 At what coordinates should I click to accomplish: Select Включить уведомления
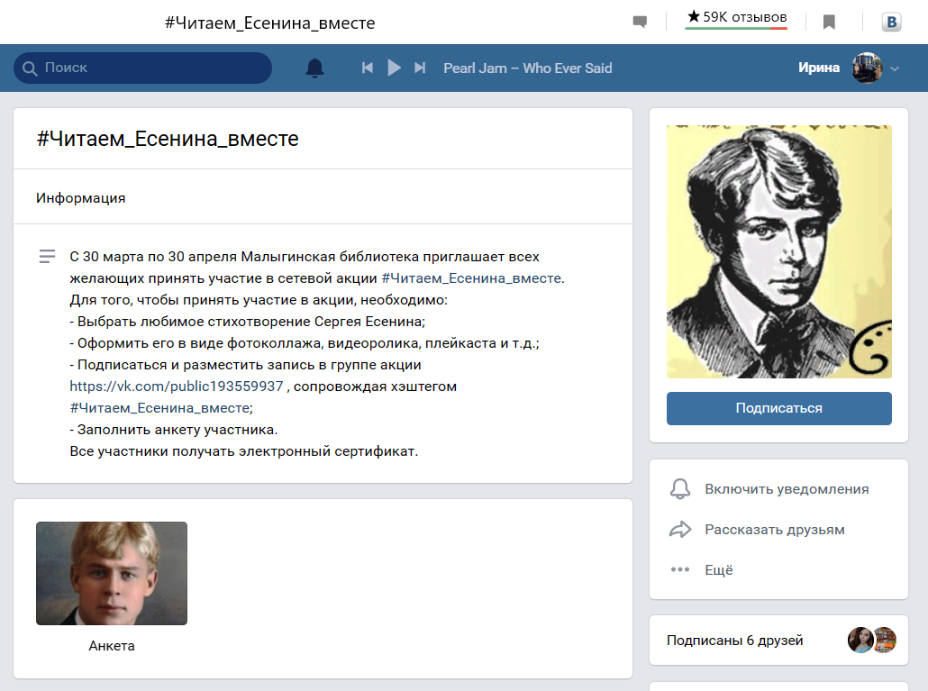pos(787,489)
